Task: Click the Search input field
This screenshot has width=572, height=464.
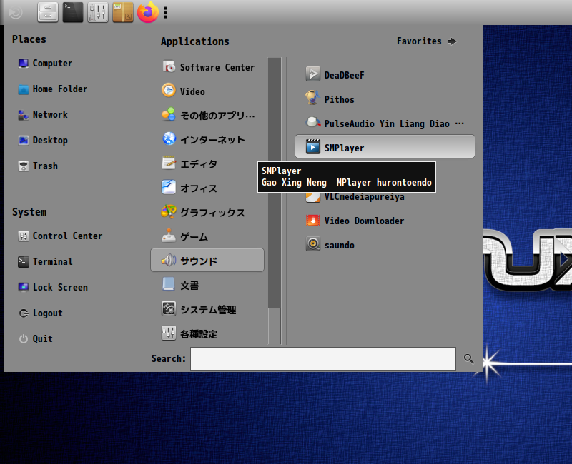Action: pos(323,359)
